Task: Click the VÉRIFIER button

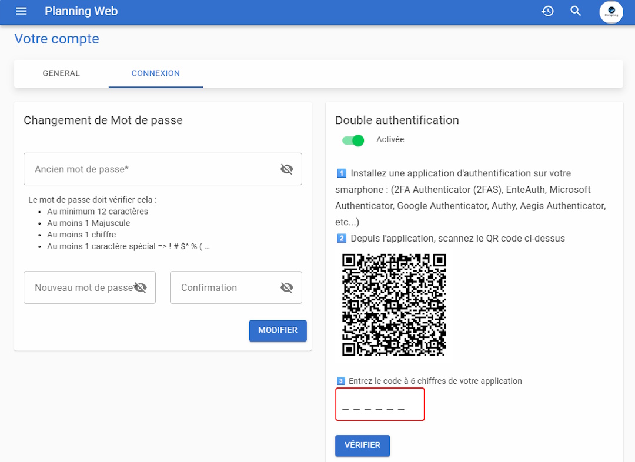Action: (x=362, y=446)
